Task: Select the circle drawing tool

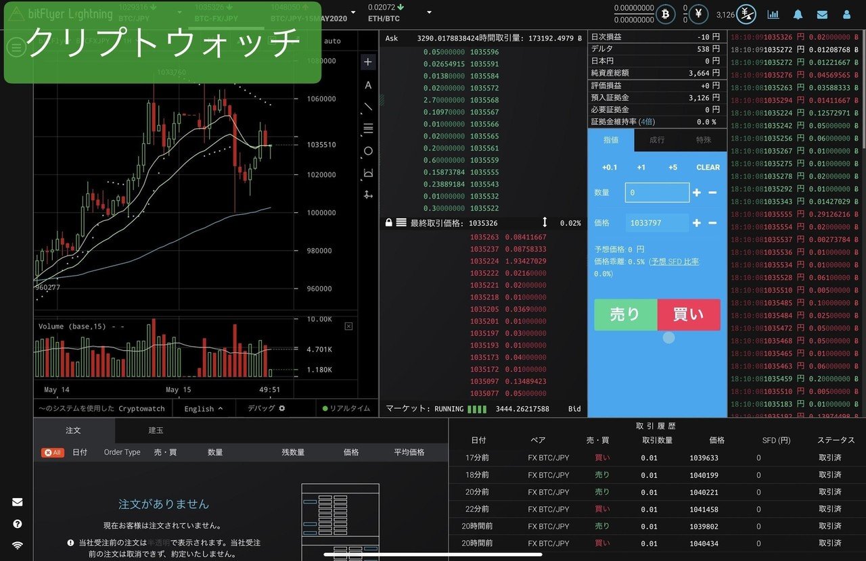Action: (368, 151)
